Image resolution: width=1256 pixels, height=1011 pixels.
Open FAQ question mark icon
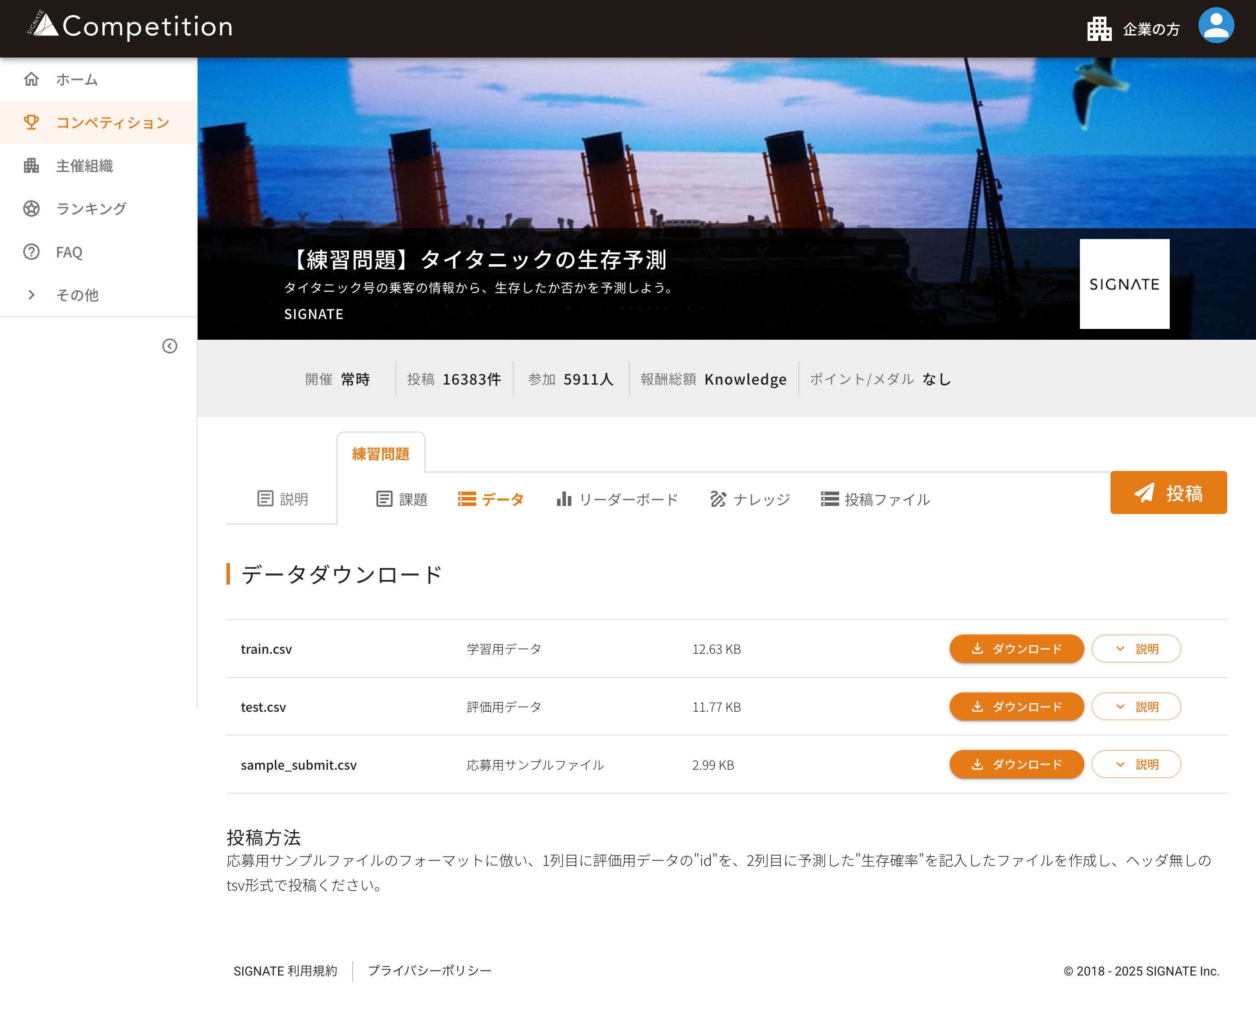31,252
